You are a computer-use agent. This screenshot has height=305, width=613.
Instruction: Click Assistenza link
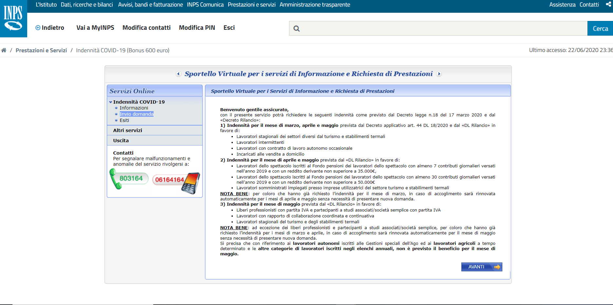pos(562,5)
